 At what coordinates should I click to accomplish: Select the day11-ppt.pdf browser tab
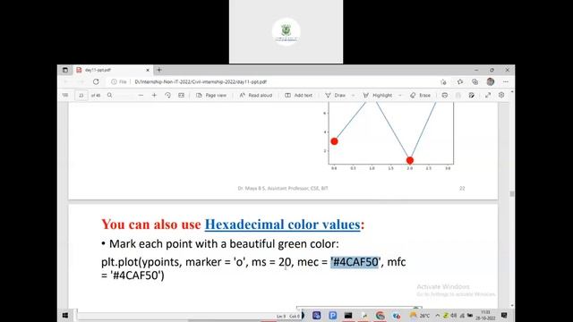pos(113,70)
